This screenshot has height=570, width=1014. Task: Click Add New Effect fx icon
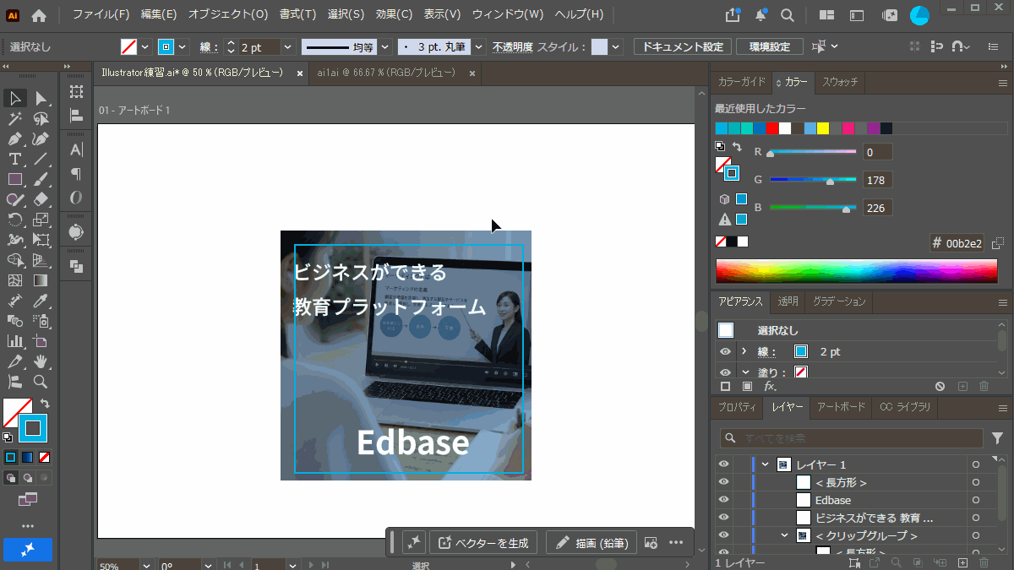[x=770, y=386]
